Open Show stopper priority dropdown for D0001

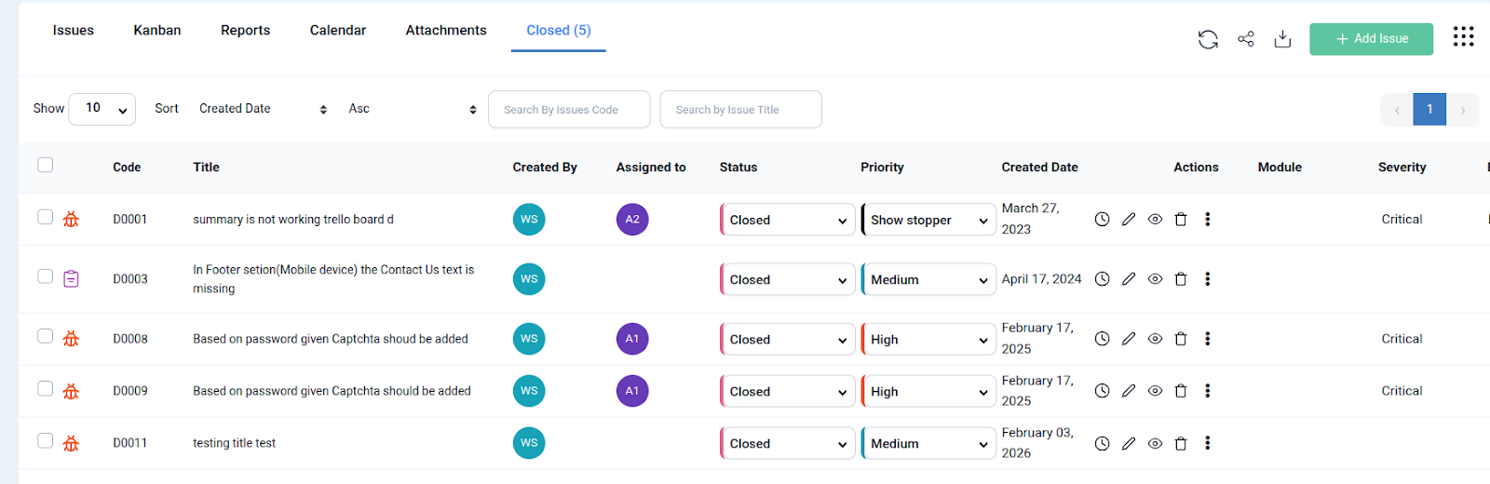click(x=928, y=220)
